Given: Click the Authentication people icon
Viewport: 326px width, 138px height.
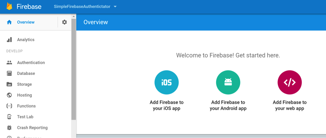Looking at the screenshot, I should click(x=9, y=62).
